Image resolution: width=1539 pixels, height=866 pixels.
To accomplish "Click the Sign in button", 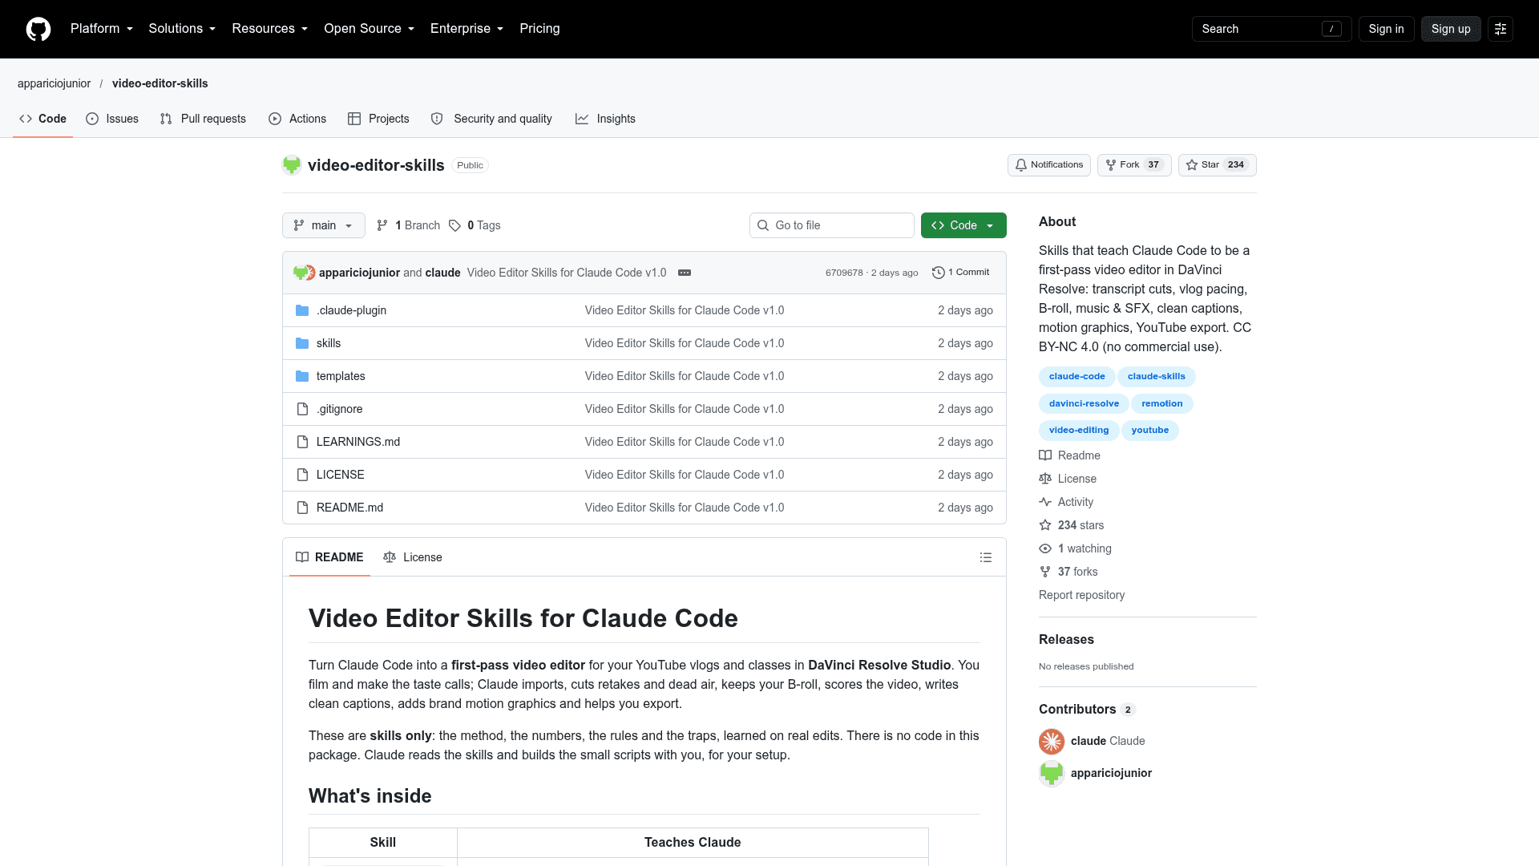I will (x=1387, y=29).
